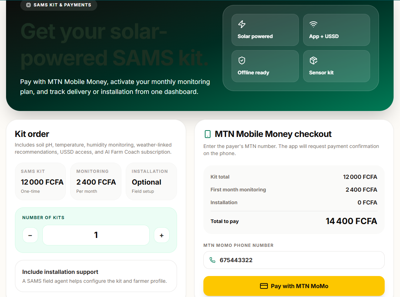The width and height of the screenshot is (400, 297).
Task: Select the Solar powered feature card
Action: tap(265, 30)
